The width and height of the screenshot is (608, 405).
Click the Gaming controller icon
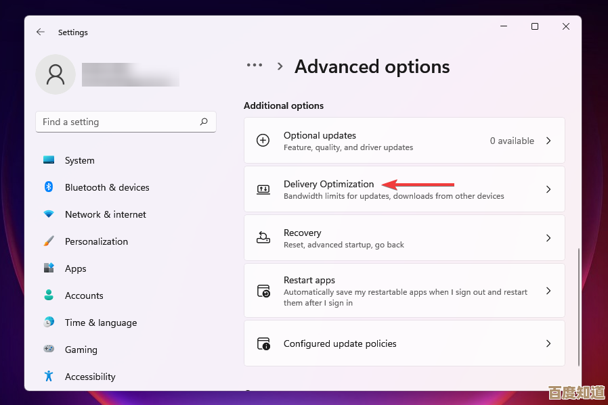tap(49, 350)
